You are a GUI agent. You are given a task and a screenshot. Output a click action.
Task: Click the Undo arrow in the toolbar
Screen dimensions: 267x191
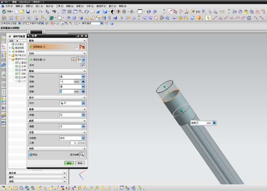pyautogui.click(x=35, y=12)
